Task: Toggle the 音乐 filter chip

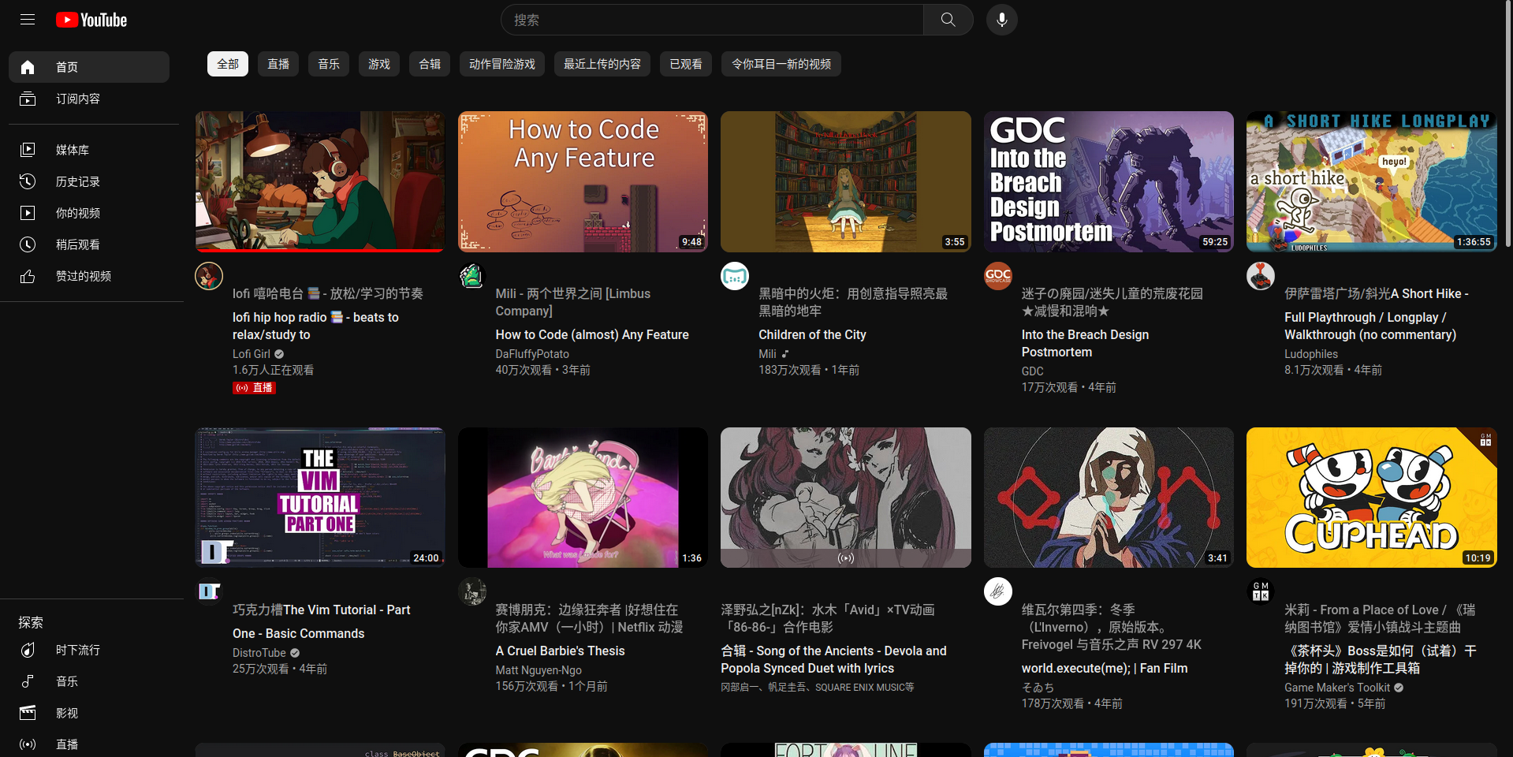Action: (x=328, y=64)
